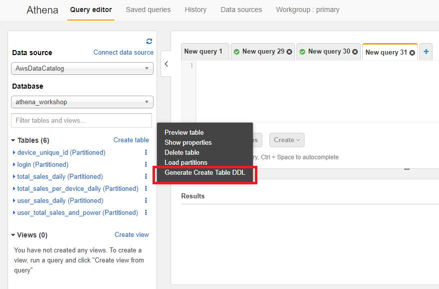Screen dimensions: 439x289
Task: Select Load partitions menu entry
Action: [186, 163]
